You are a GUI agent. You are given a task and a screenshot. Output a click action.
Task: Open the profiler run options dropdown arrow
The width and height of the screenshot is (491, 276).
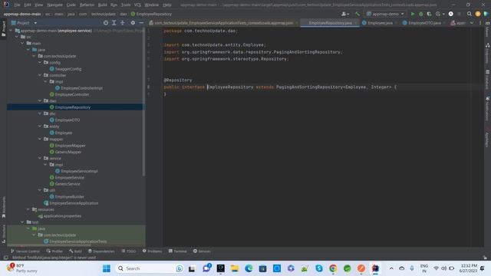[443, 14]
